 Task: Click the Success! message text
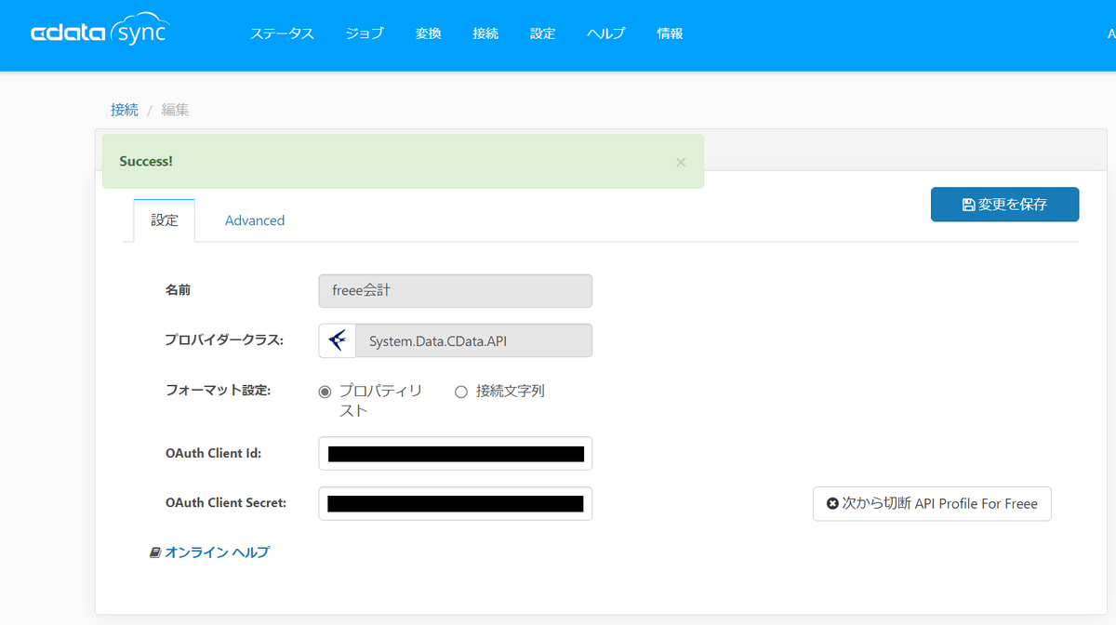[x=146, y=162]
